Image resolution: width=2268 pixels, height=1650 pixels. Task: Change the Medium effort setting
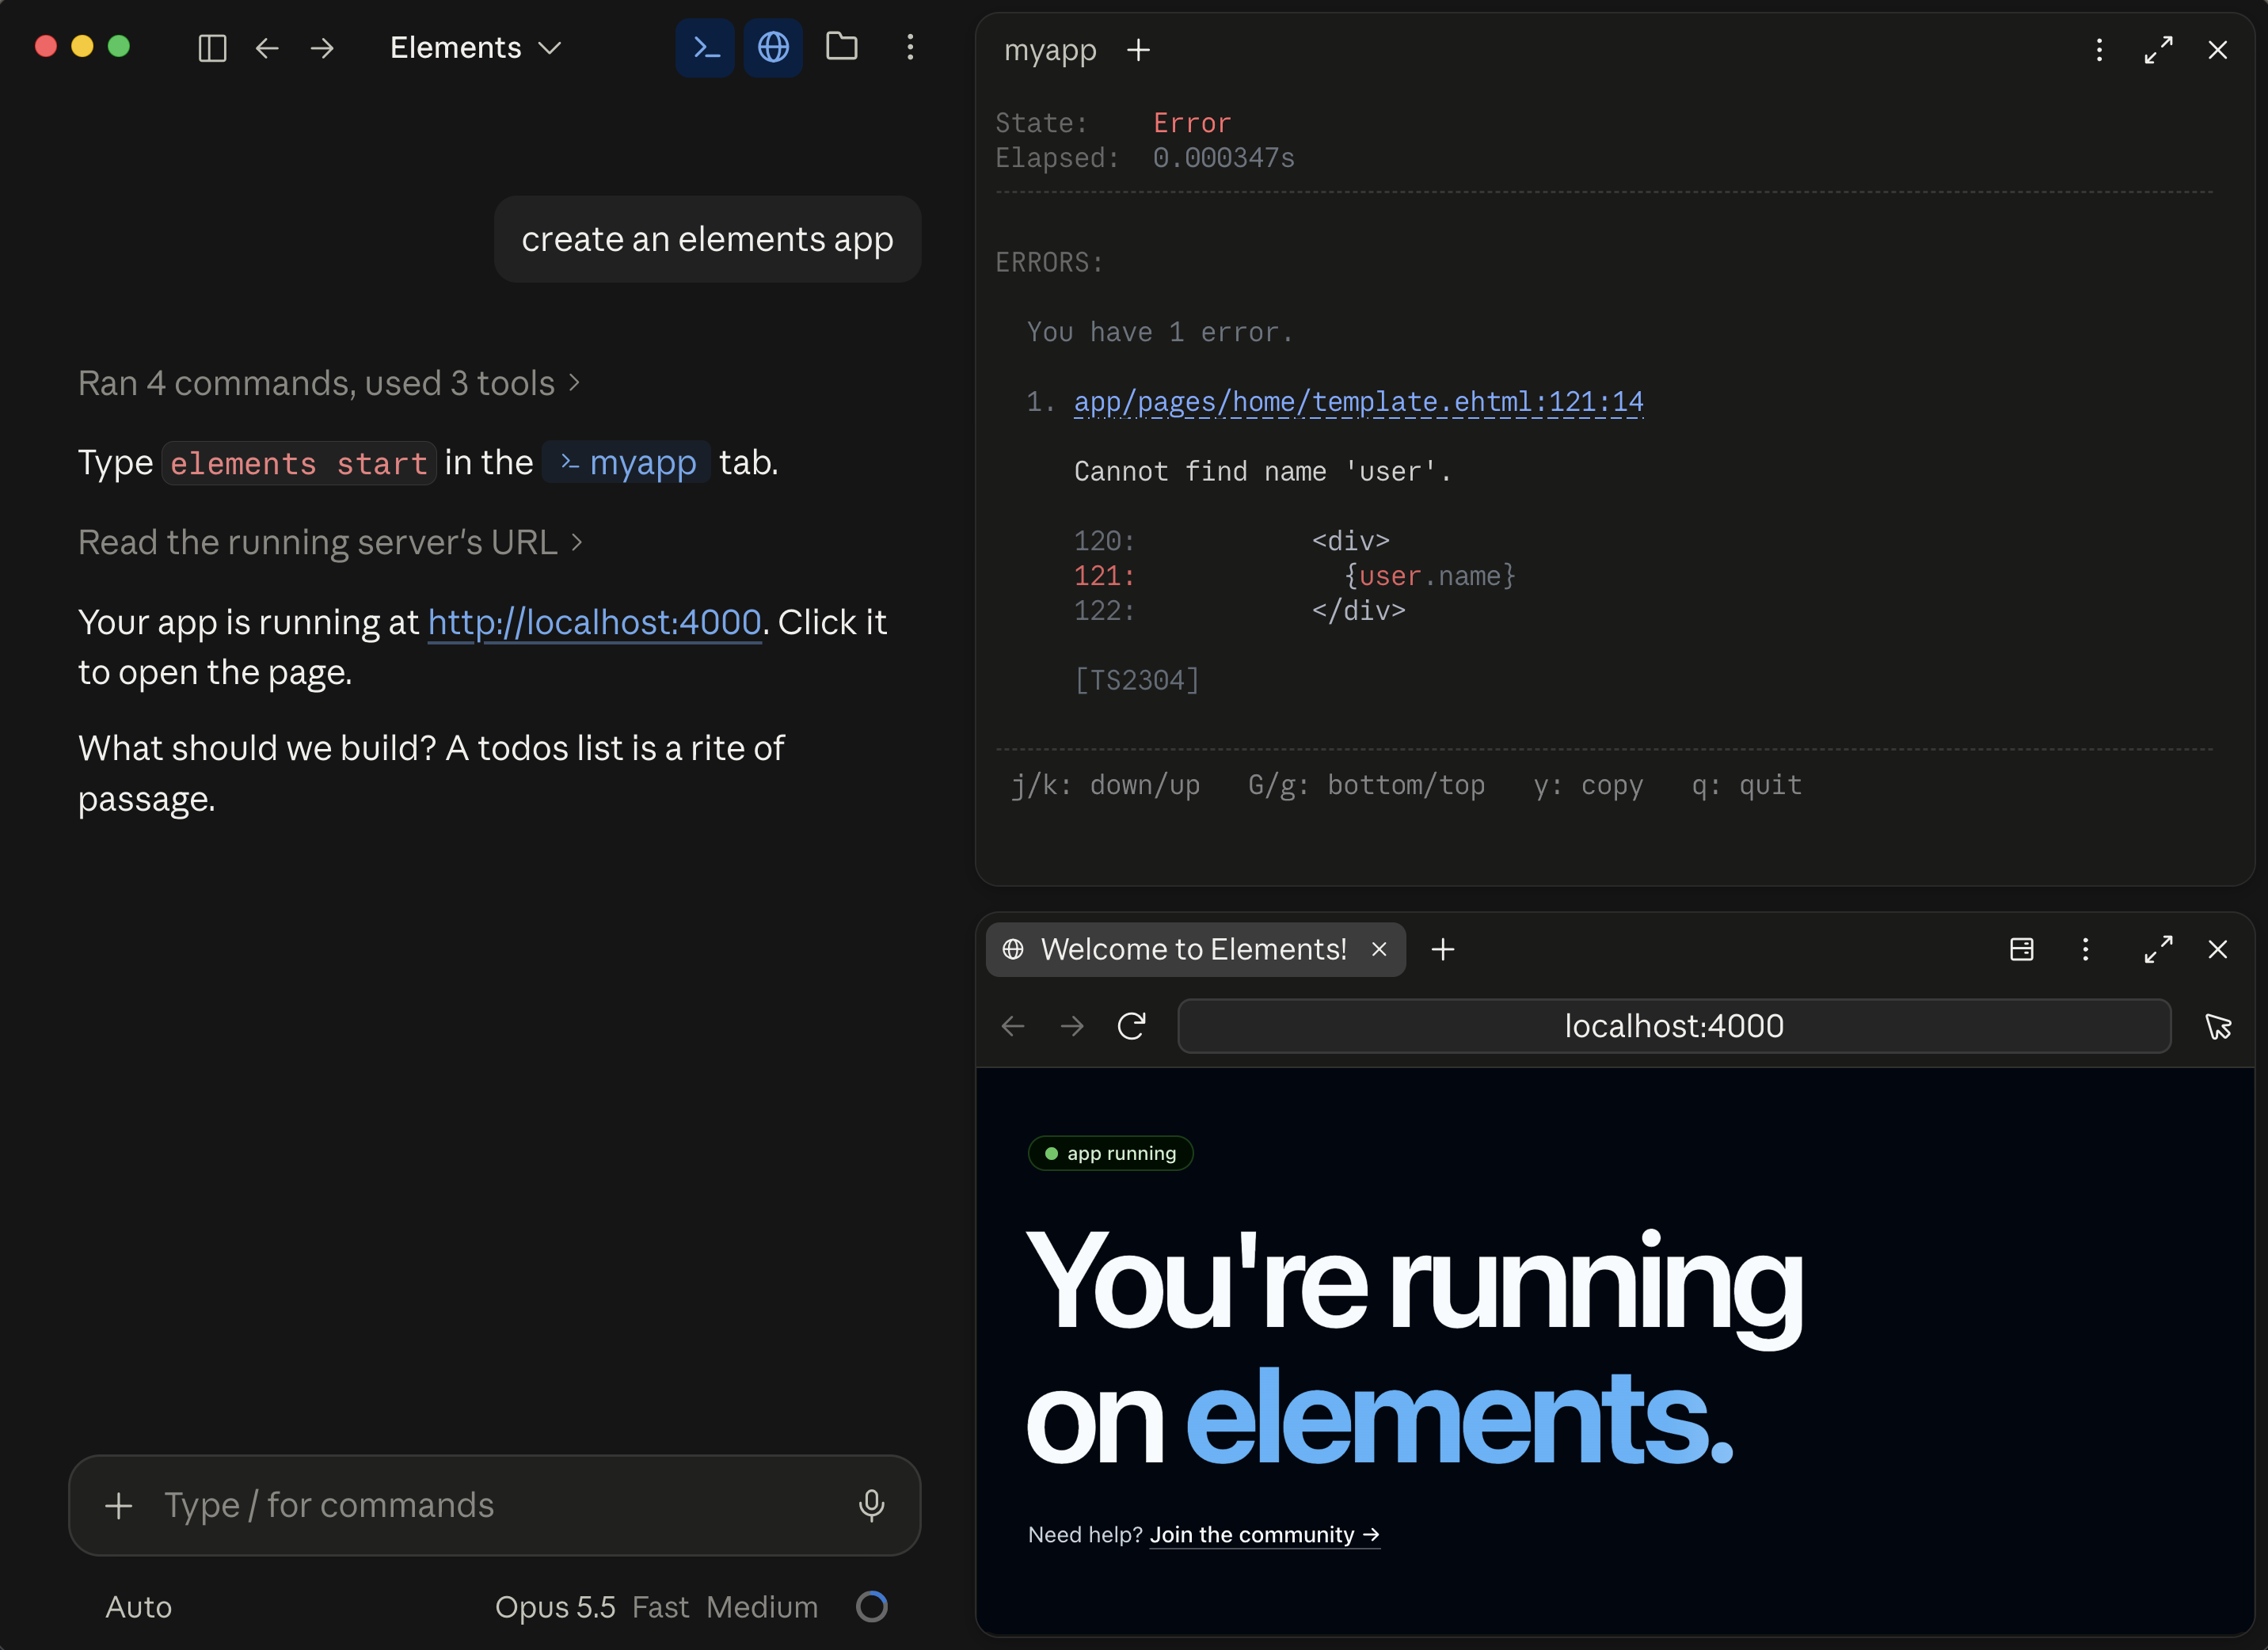(762, 1607)
